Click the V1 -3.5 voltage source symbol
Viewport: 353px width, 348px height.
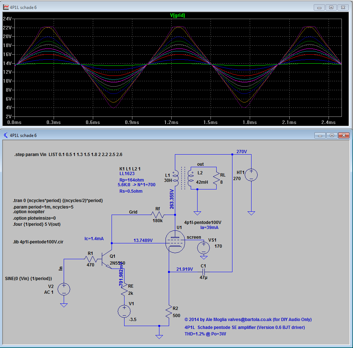(x=124, y=311)
